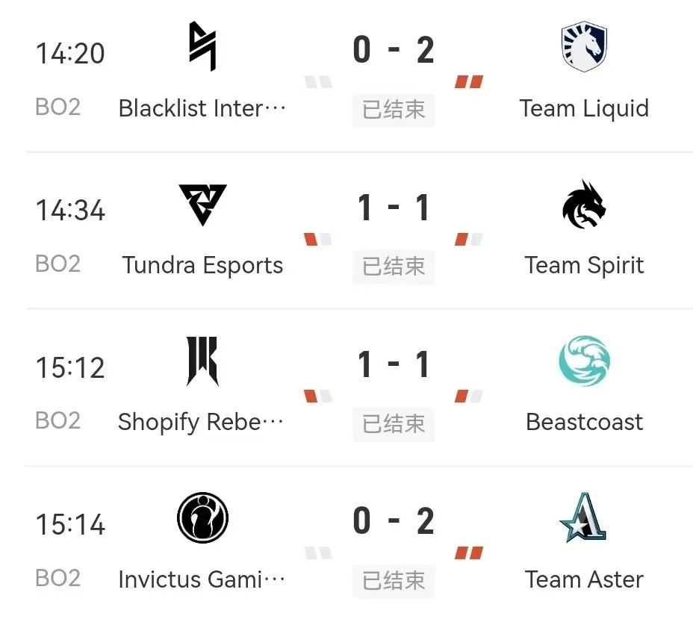This screenshot has width=693, height=619.
Task: Select the Invictus Gaming circular logo
Action: (202, 518)
